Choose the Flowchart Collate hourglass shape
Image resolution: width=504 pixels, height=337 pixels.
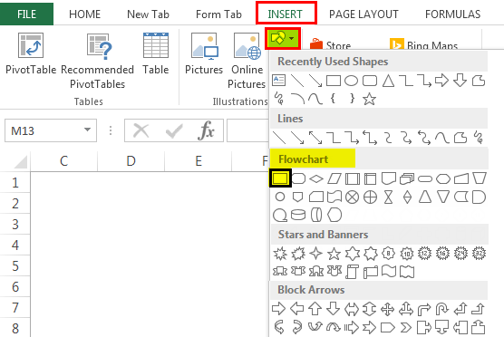coord(389,197)
